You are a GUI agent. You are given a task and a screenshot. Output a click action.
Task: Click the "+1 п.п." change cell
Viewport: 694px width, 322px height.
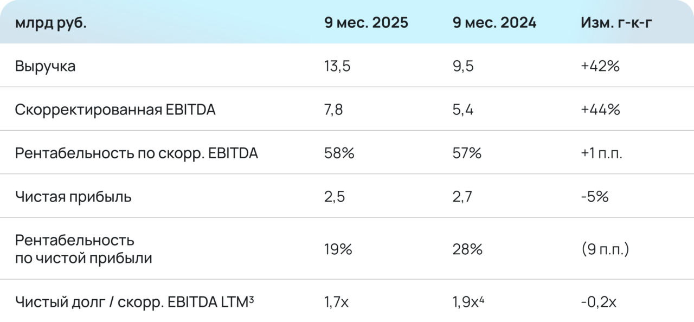(601, 153)
